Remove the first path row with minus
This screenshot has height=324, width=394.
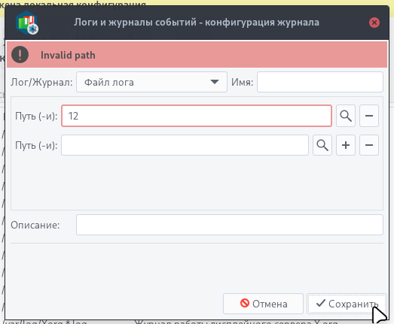coord(369,116)
